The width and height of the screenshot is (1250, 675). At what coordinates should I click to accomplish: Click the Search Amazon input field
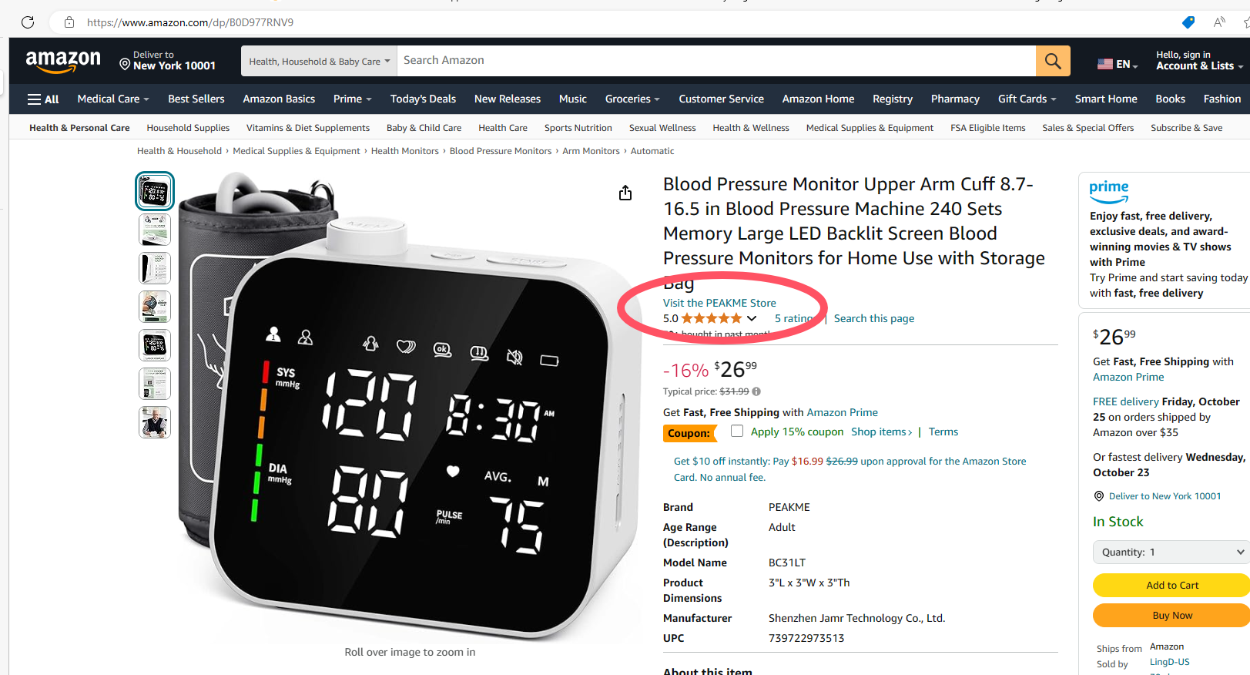[716, 61]
